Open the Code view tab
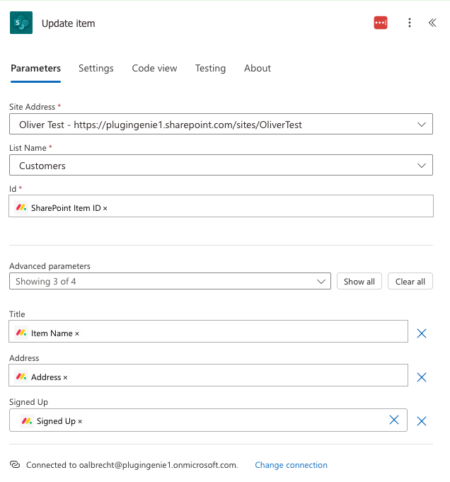This screenshot has width=450, height=482. point(154,68)
